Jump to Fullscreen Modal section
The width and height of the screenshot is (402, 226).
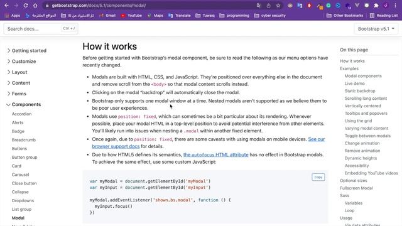tap(356, 188)
